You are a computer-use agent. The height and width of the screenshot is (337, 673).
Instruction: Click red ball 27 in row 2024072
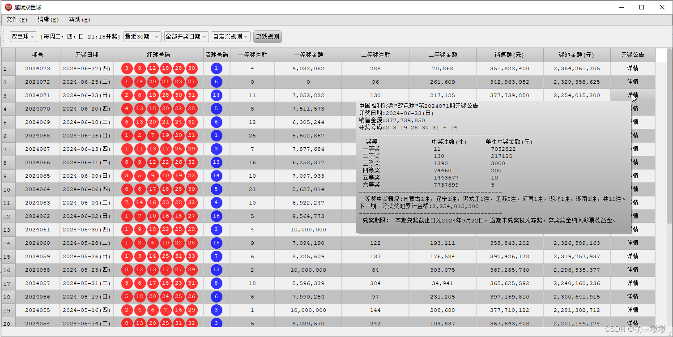pyautogui.click(x=192, y=82)
